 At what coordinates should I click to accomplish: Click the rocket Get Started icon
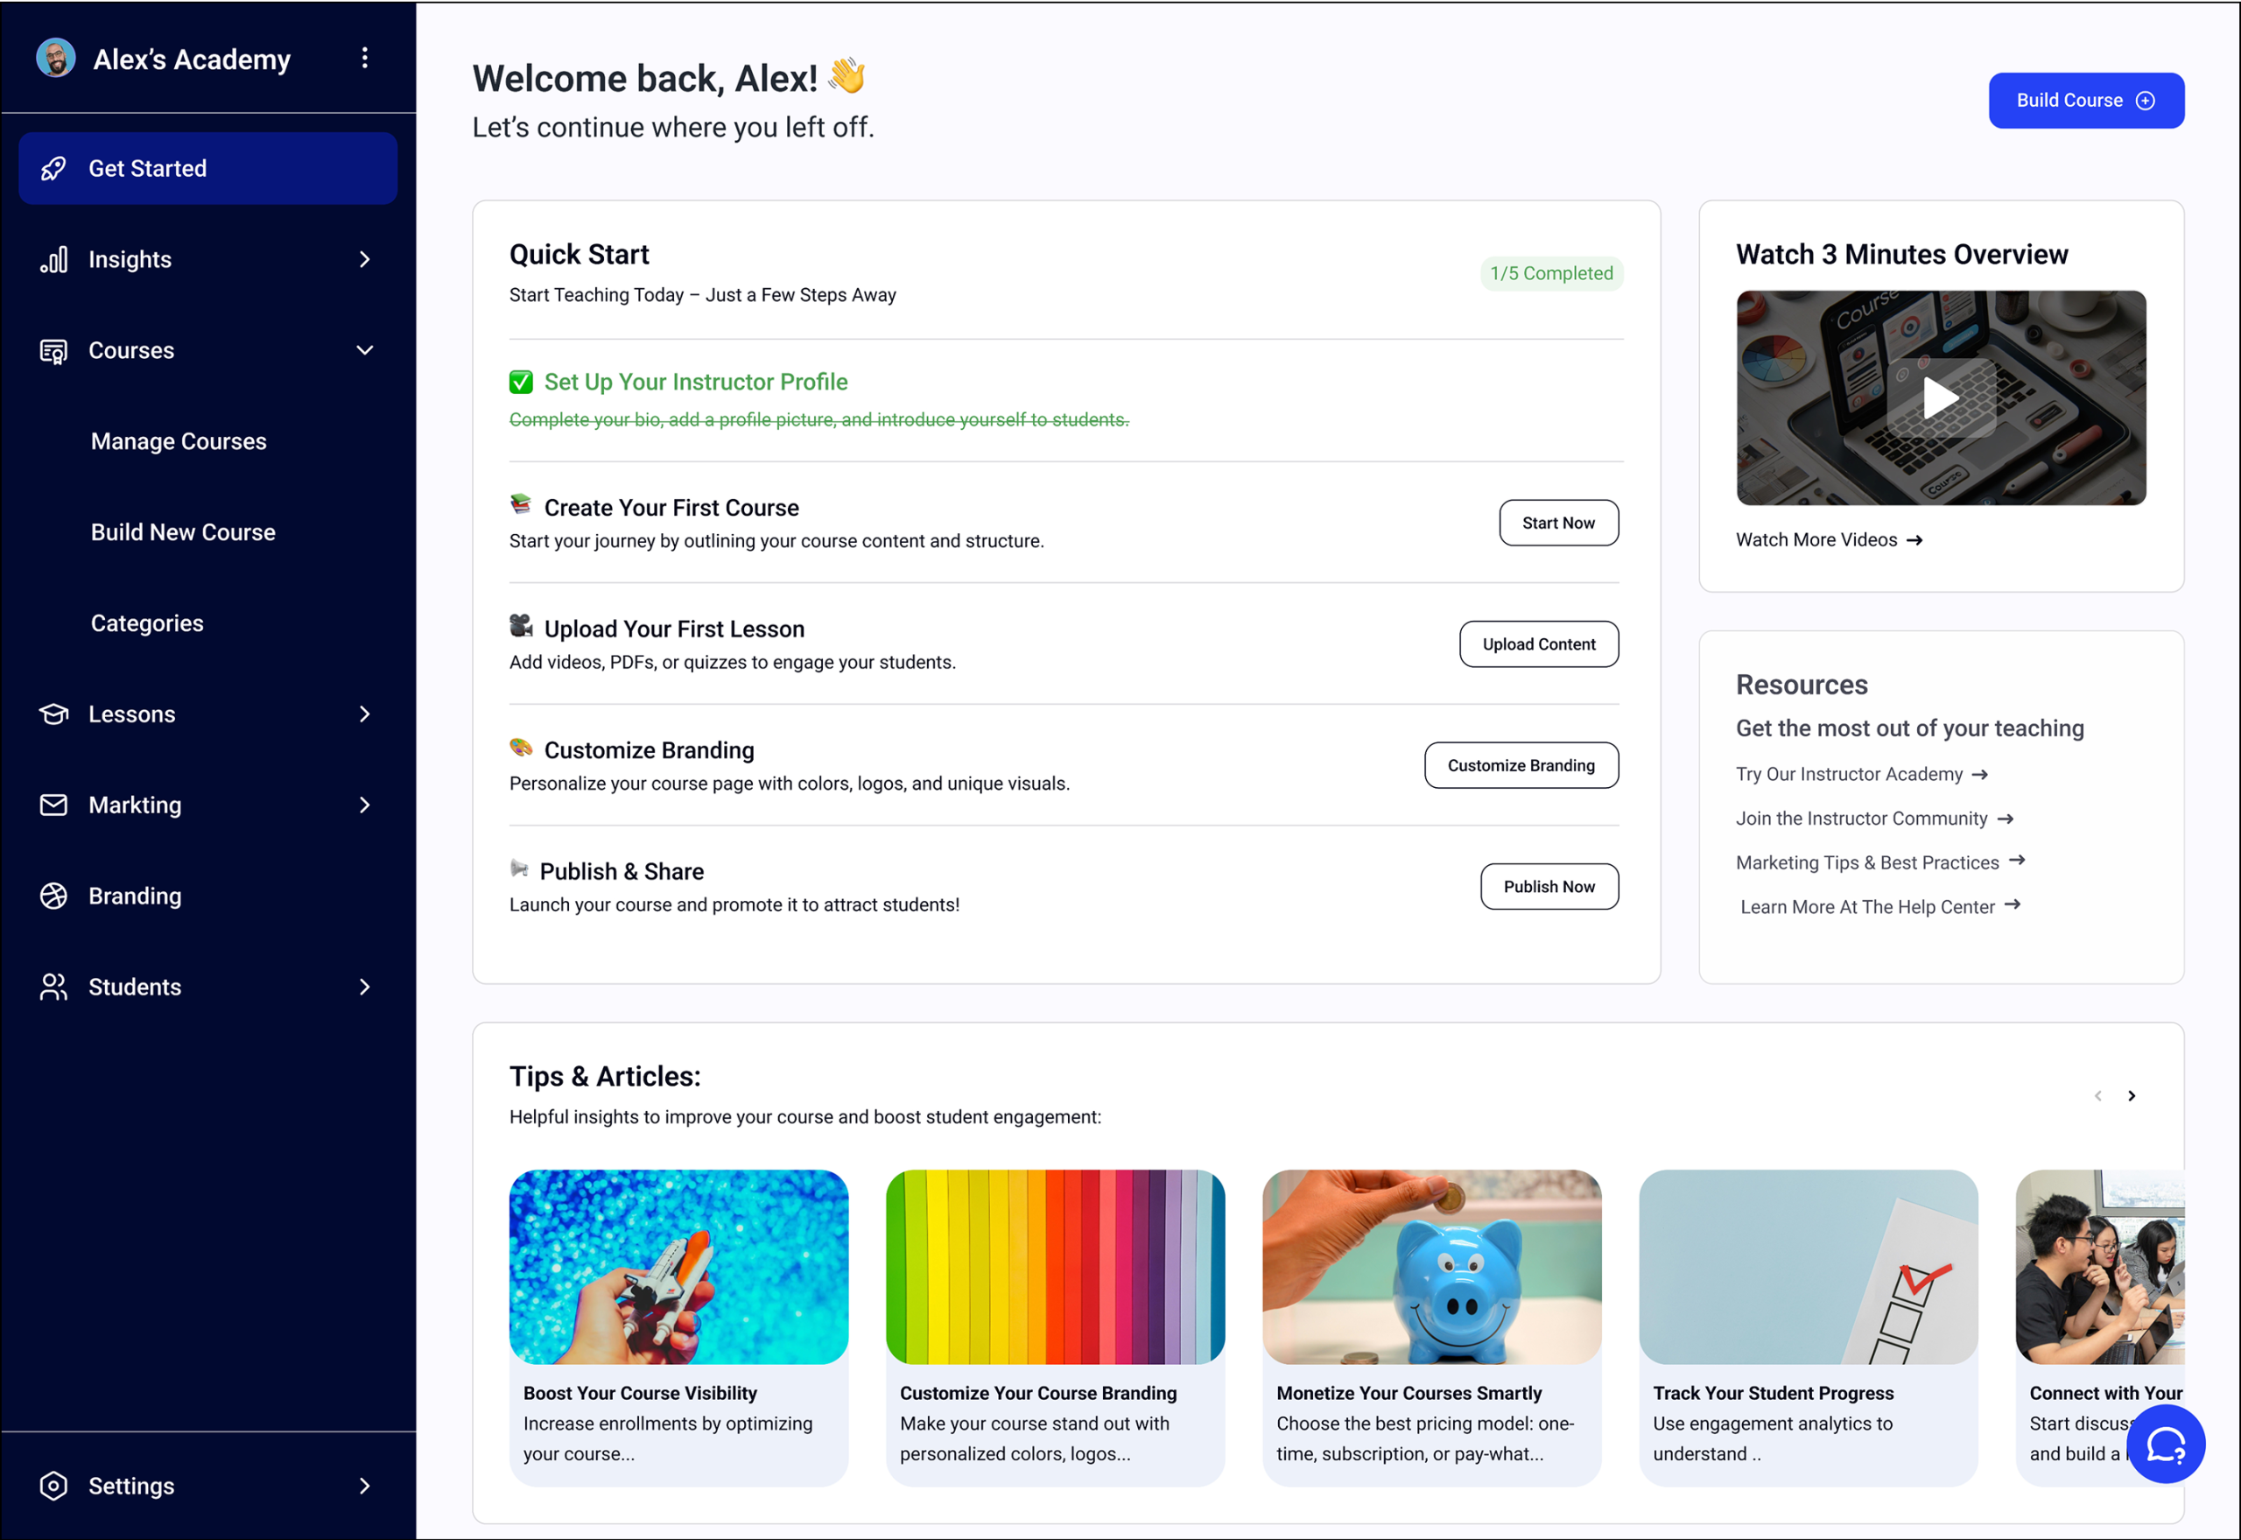pos(54,169)
